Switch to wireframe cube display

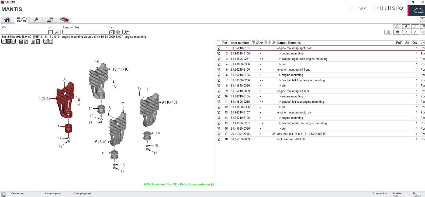click(x=33, y=41)
